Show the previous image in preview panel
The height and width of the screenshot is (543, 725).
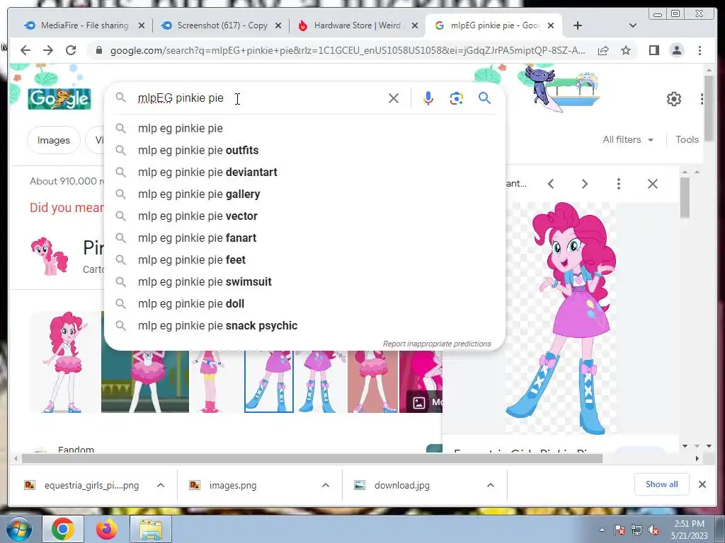[551, 184]
